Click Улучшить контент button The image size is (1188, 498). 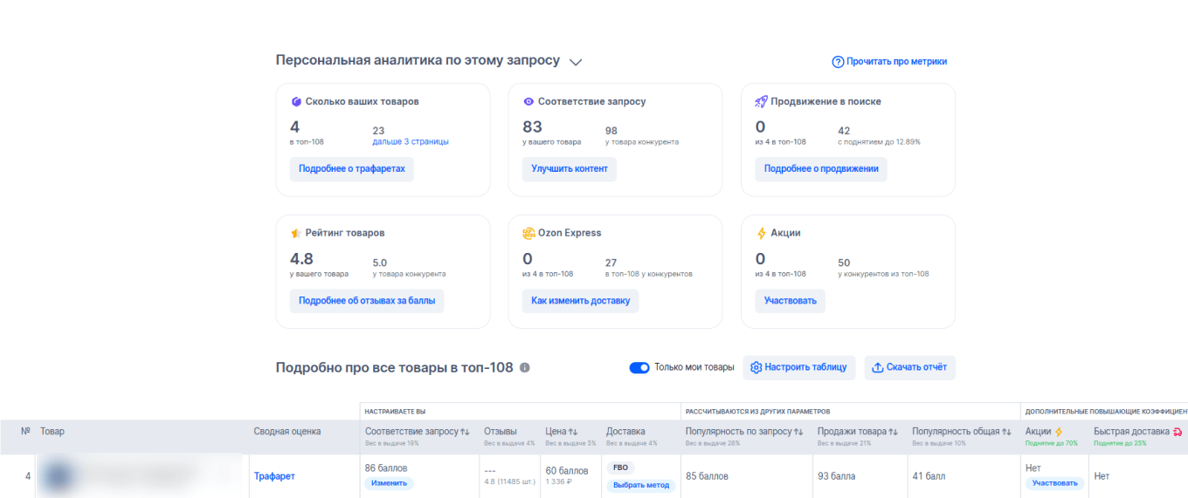click(570, 168)
